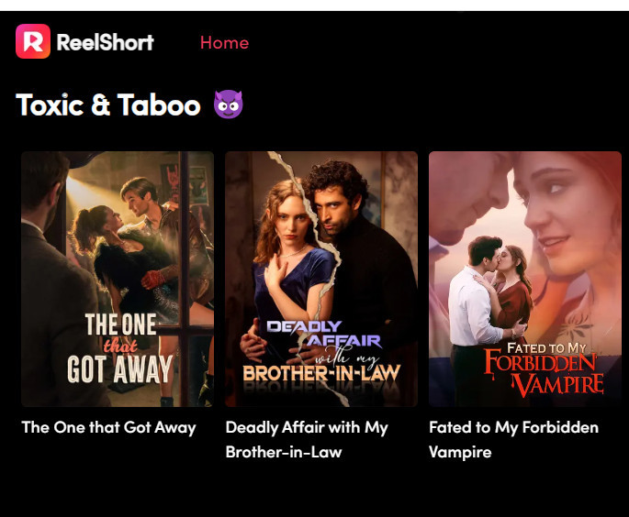Click the BROTHER-IN-LAW orange title art
This screenshot has width=629, height=517.
[321, 373]
